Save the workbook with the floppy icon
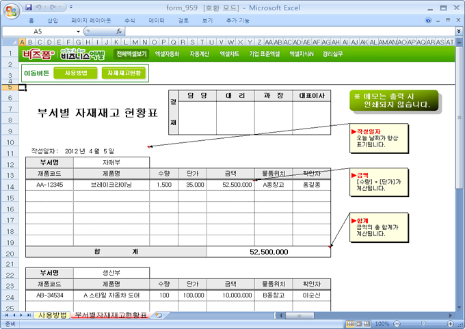 pyautogui.click(x=29, y=7)
